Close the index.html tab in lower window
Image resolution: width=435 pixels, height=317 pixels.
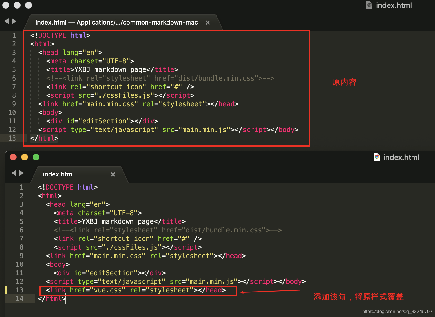[x=113, y=174]
